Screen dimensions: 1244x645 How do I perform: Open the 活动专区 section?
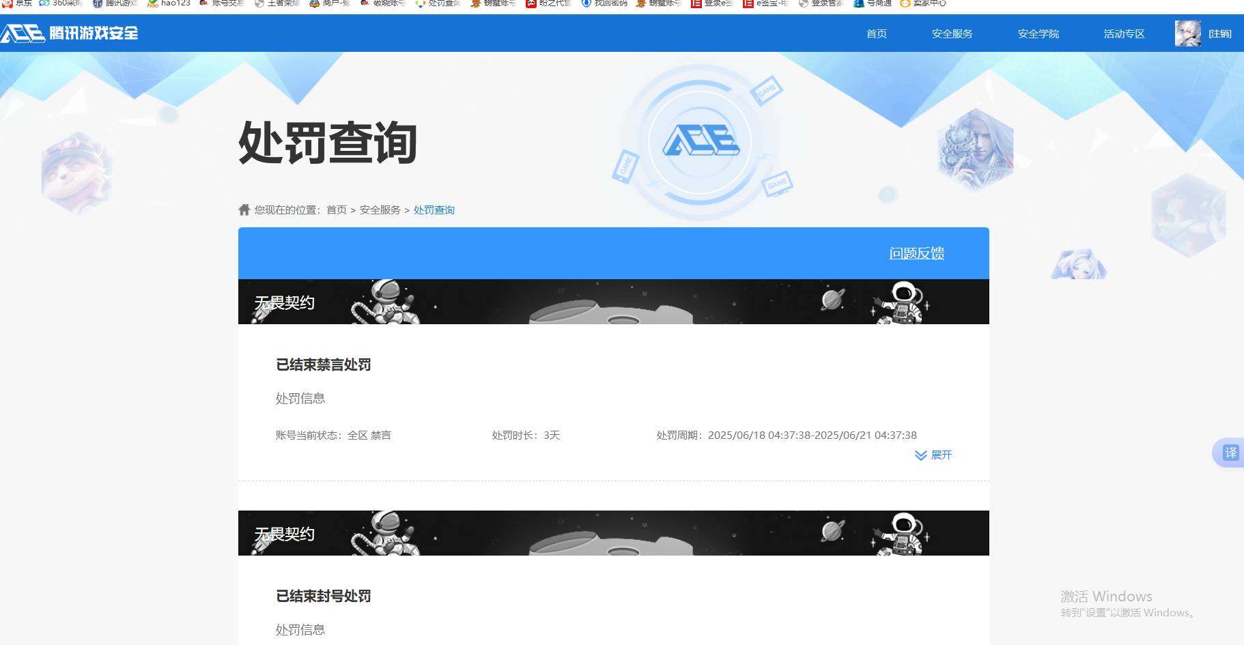[1123, 33]
